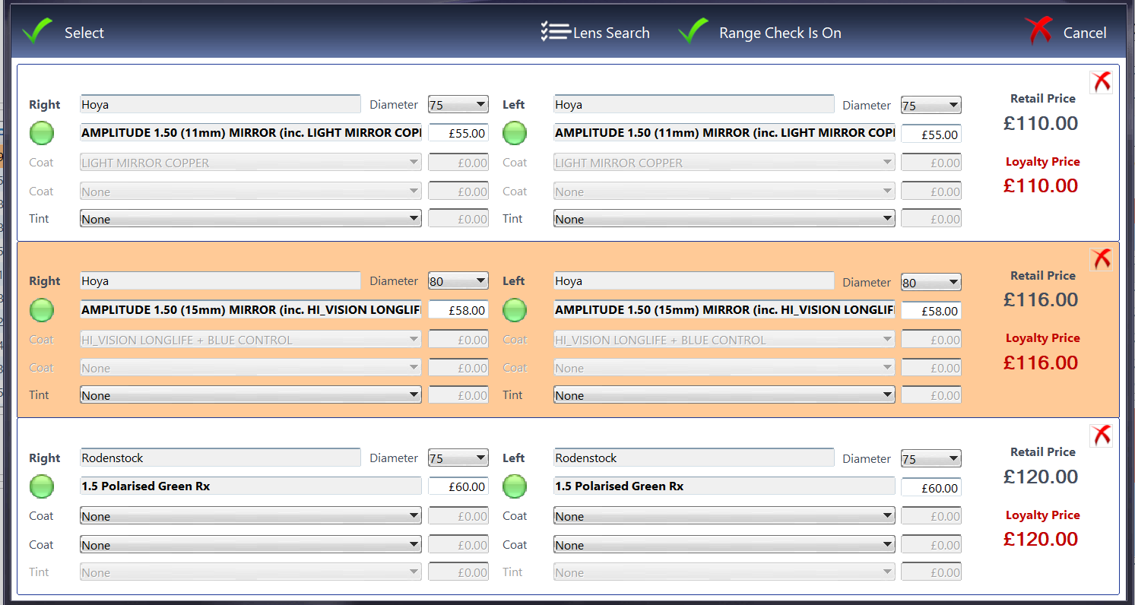
Task: Select Left 1.5 Polarised Green Rx lens name
Action: click(724, 486)
